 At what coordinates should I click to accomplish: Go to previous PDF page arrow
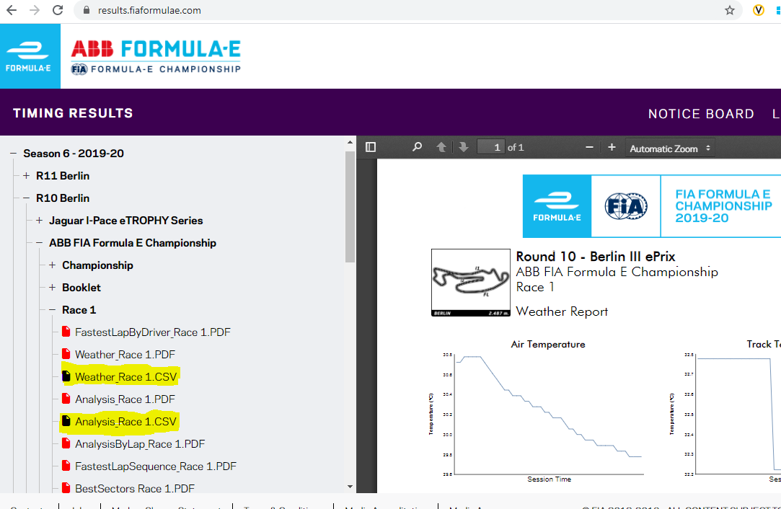click(441, 147)
